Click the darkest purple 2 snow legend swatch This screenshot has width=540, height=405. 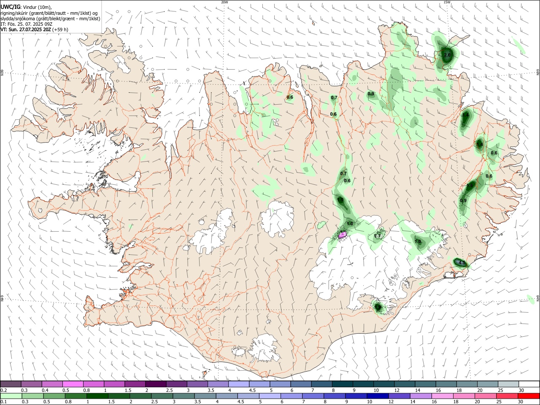pos(156,384)
